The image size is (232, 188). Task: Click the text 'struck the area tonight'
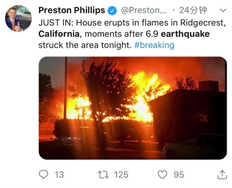(x=85, y=45)
